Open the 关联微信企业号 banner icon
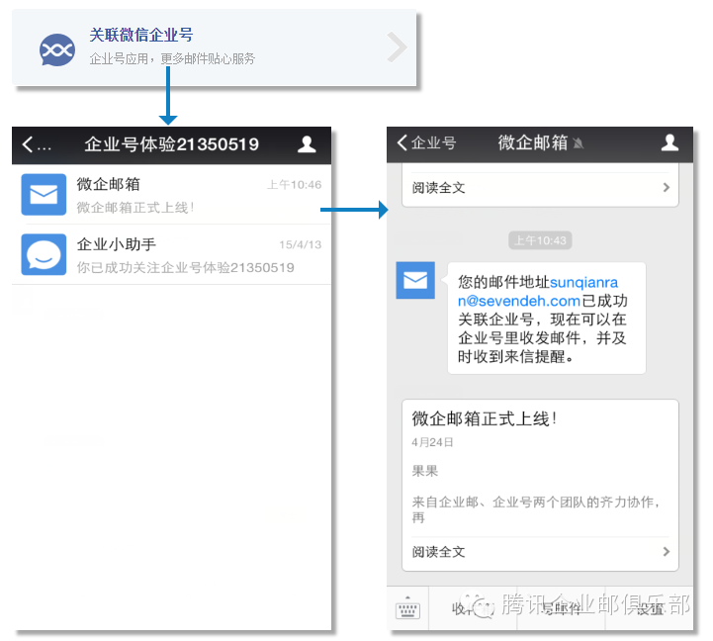 tap(57, 49)
